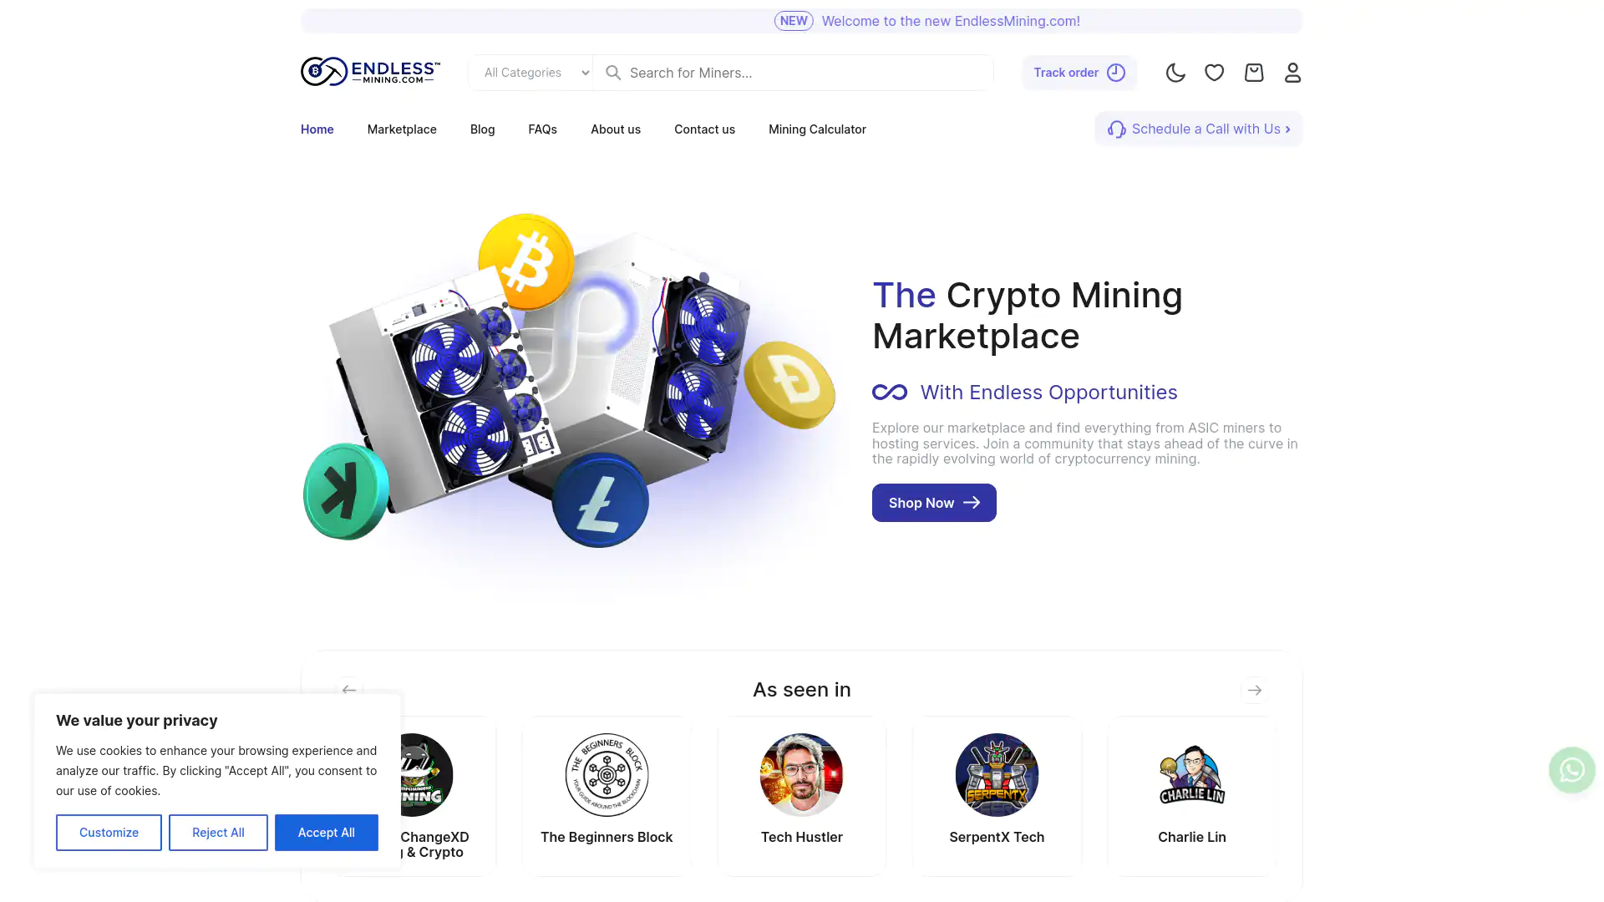Open the shopping bag cart
Screen dimensions: 1604x902
point(1254,73)
